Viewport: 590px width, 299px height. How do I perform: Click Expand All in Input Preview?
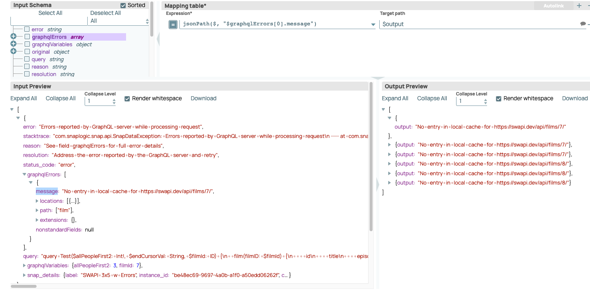click(23, 98)
